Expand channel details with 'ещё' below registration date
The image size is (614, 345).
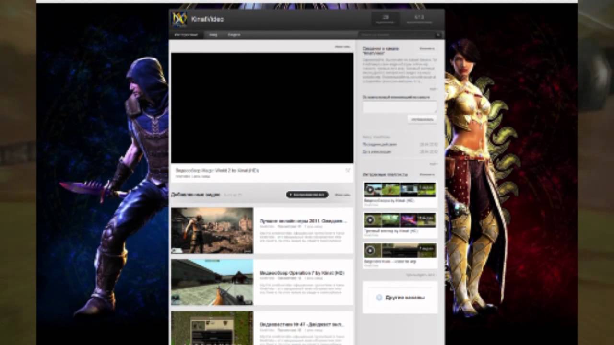[x=433, y=164]
